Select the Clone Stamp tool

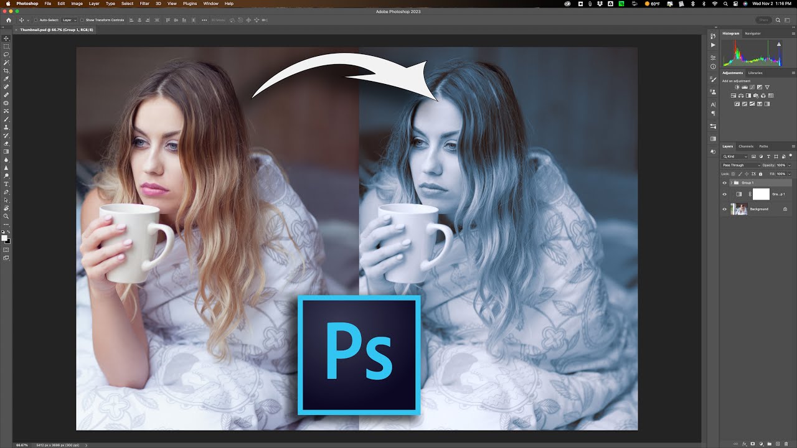point(7,127)
